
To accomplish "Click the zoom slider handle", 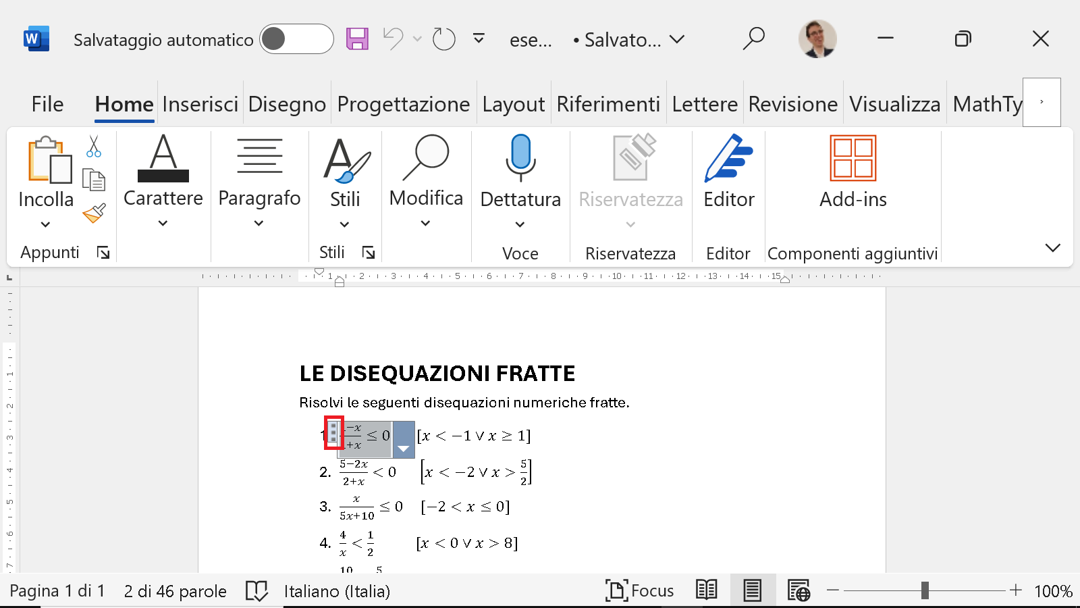I will coord(925,590).
